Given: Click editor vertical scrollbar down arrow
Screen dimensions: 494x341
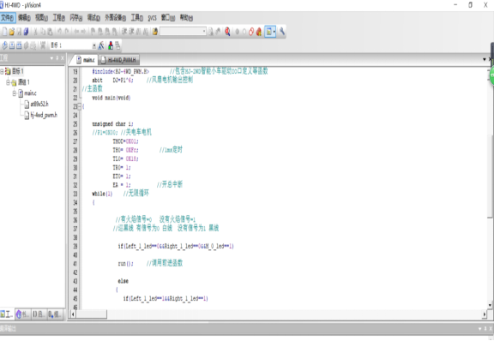Looking at the screenshot, I should (x=490, y=305).
